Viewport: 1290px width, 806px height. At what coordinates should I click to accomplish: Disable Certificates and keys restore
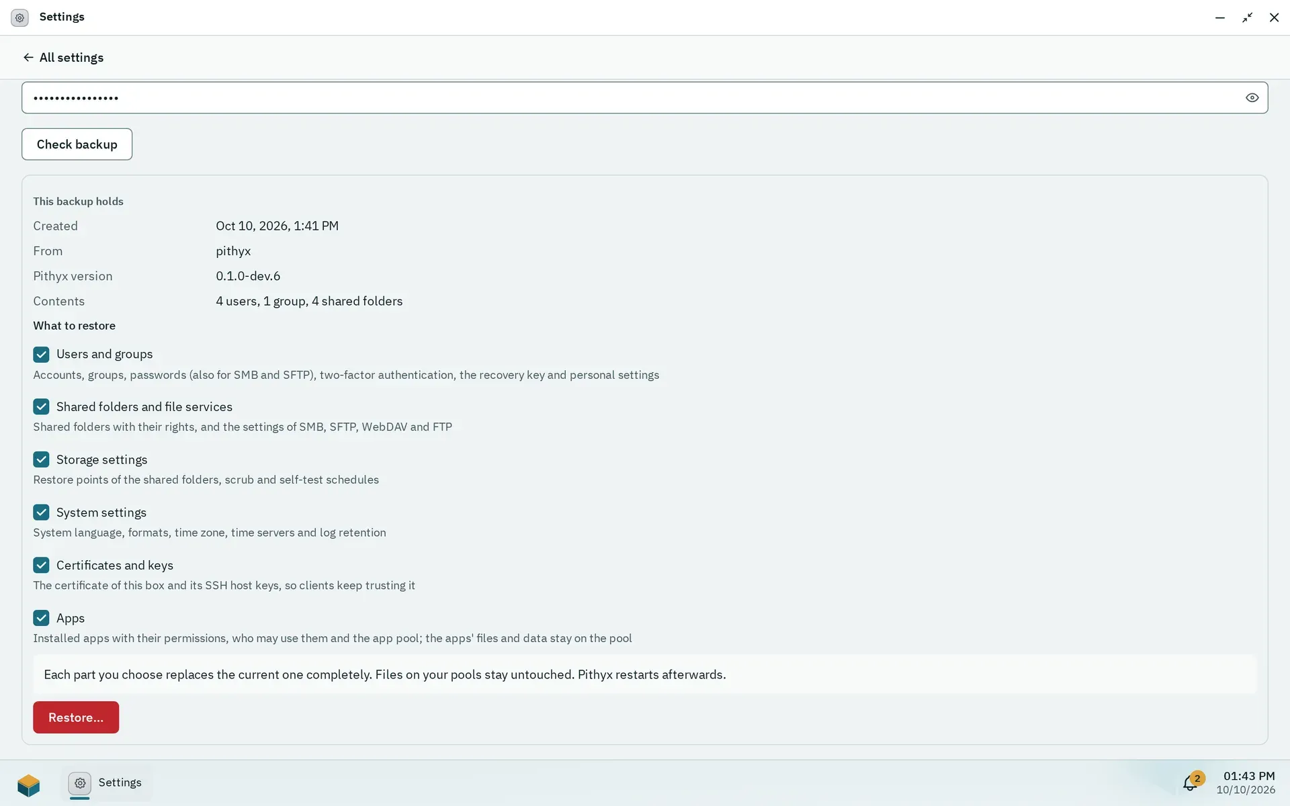41,565
